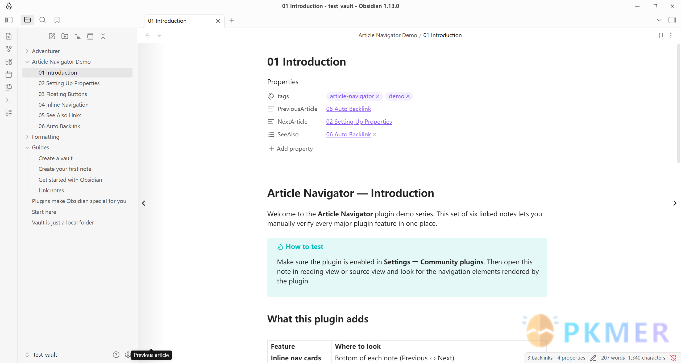Screen dimensions: 681x363
Task: Toggle the left sidebar collapse icon
Action: click(x=9, y=20)
